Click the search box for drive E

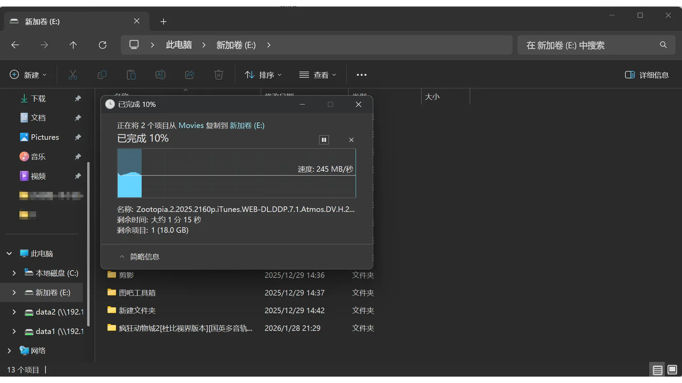586,45
